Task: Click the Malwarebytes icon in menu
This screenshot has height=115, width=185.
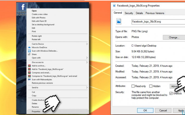Action: coord(29,80)
